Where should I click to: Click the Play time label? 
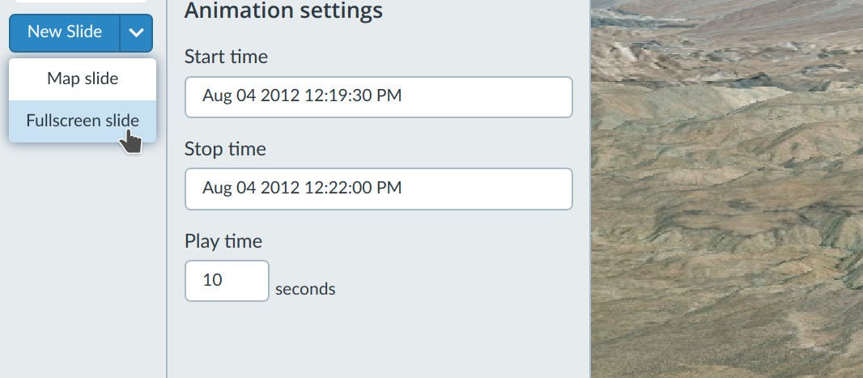pos(223,241)
